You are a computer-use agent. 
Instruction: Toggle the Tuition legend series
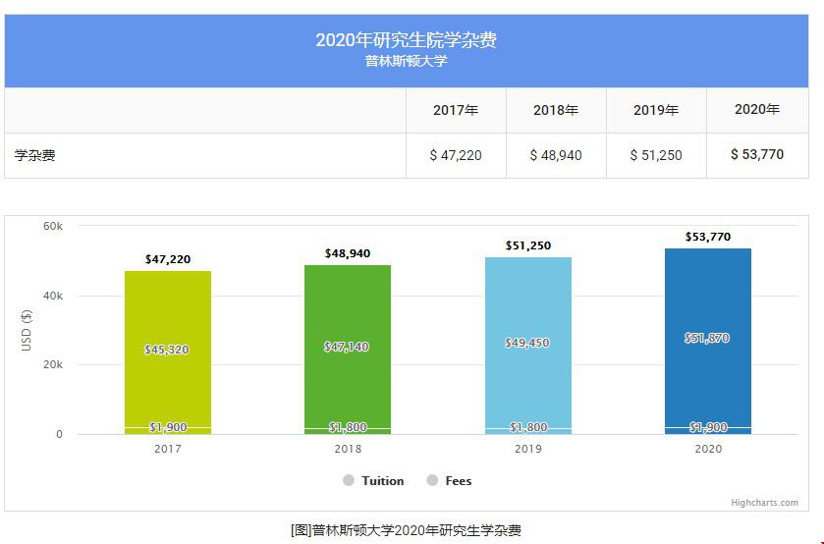(373, 481)
